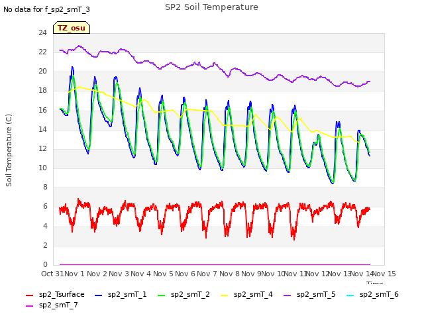This screenshot has width=424, height=318.
Task: Click the chart title SP2 Soil Temperature
Action: [211, 7]
